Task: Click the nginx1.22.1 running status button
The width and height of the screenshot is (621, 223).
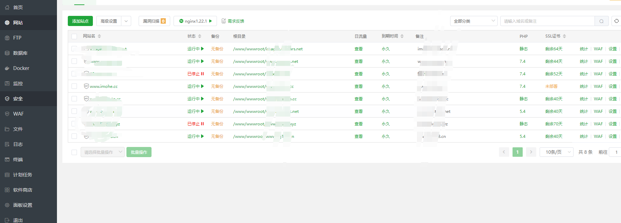Action: 195,21
